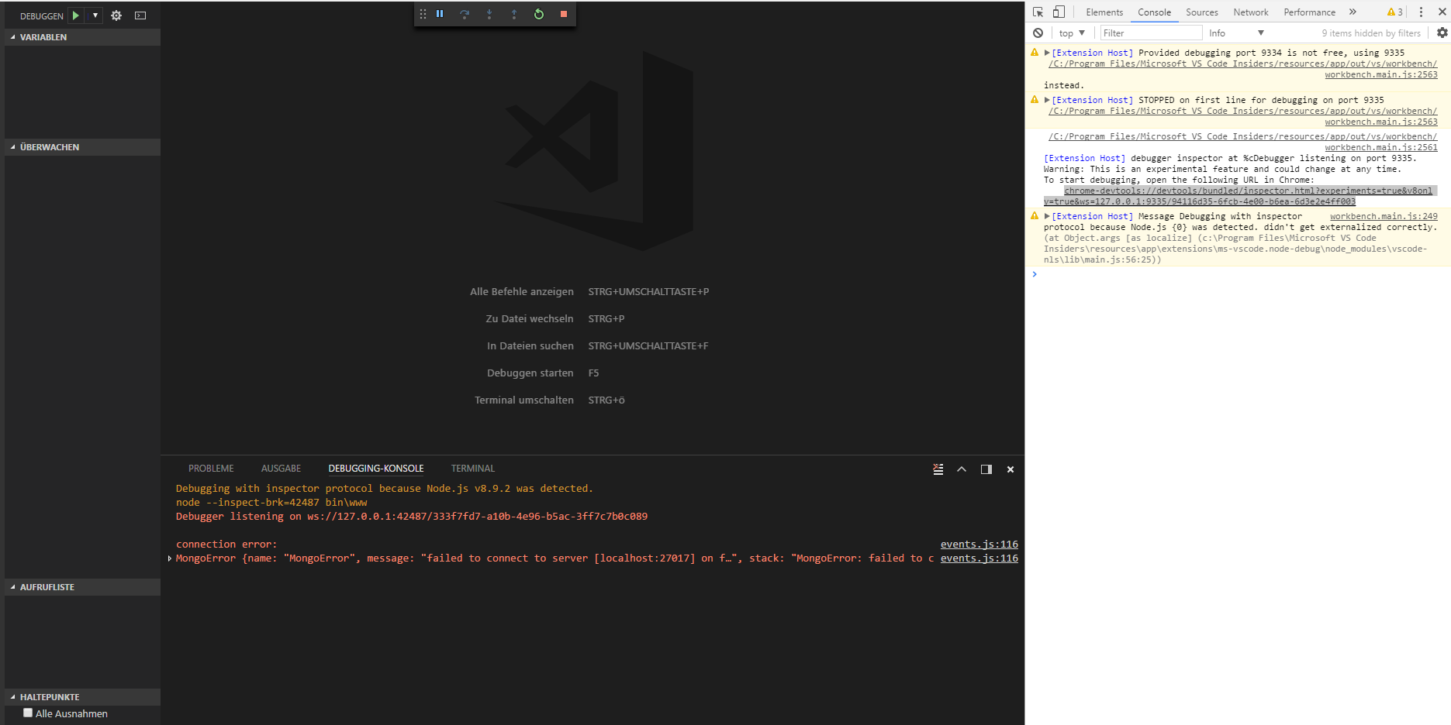Pause program execution in the debug toolbar
The height and width of the screenshot is (725, 1451).
(440, 13)
